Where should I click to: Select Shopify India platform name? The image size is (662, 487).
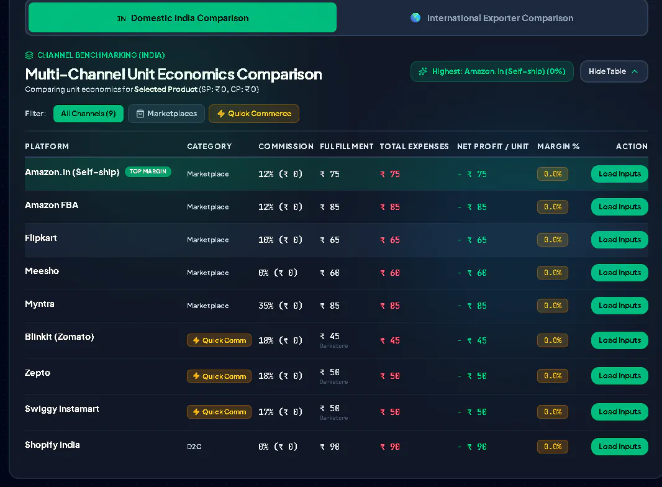click(52, 445)
